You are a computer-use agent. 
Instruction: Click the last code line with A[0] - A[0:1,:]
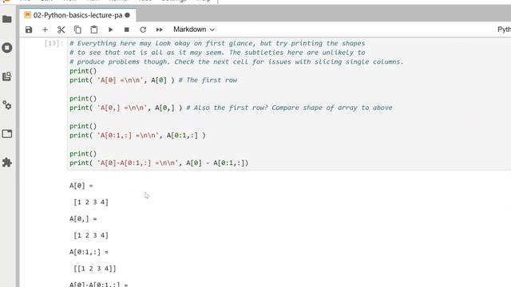159,163
